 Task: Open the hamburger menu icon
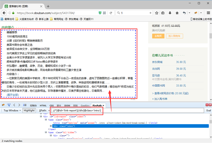(208, 13)
